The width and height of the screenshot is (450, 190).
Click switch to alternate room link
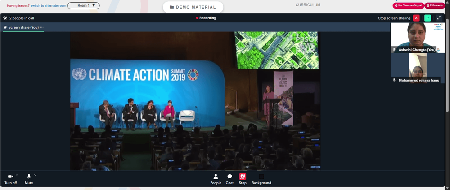(49, 6)
